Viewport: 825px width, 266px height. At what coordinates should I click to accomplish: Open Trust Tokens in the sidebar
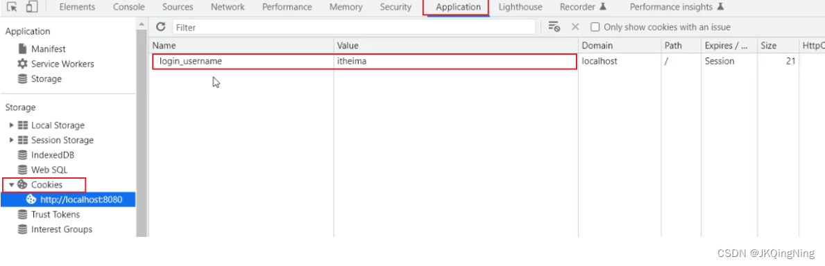(56, 215)
